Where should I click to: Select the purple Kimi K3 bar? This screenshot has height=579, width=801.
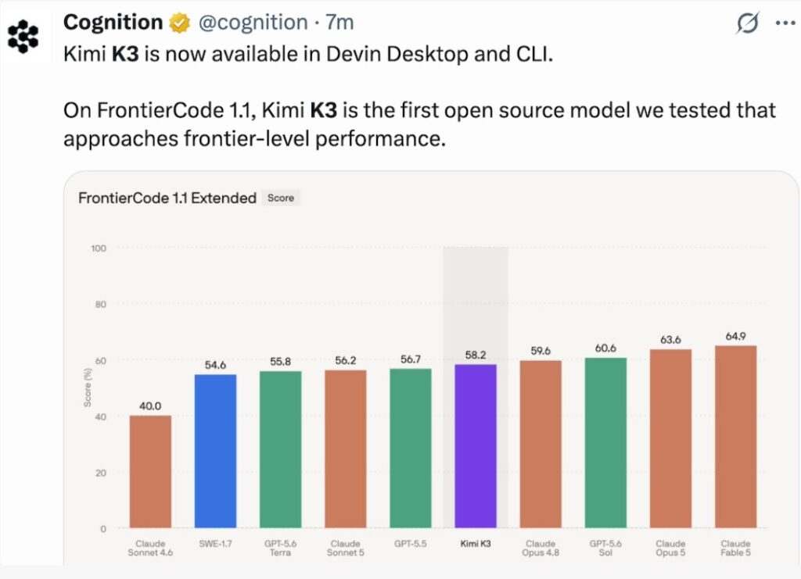[476, 446]
